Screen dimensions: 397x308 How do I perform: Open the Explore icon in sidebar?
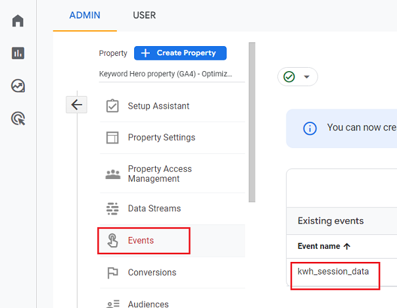(x=18, y=86)
